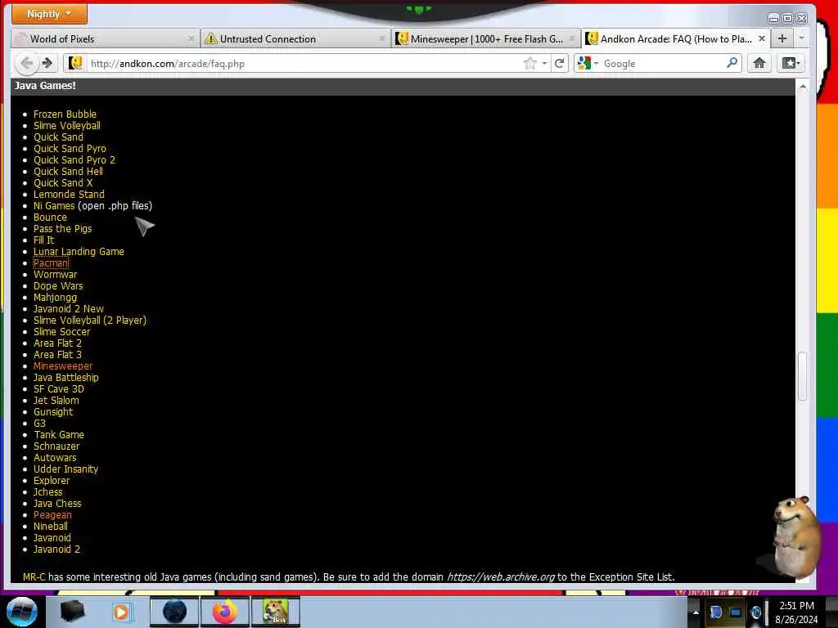Viewport: 838px width, 628px height.
Task: Click the site favicon in address bar
Action: tap(75, 63)
